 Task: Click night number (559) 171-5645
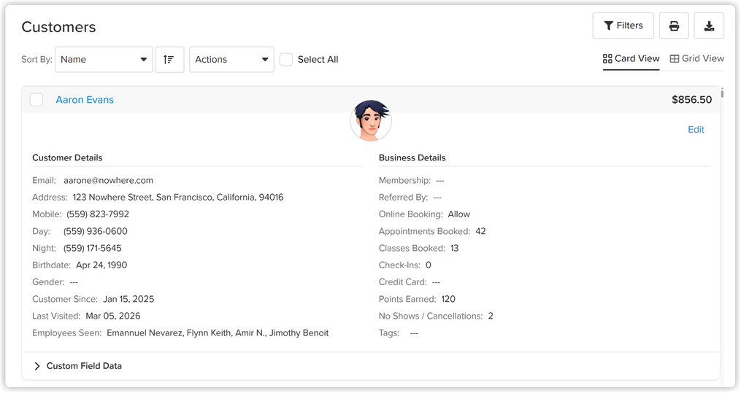[x=92, y=248]
